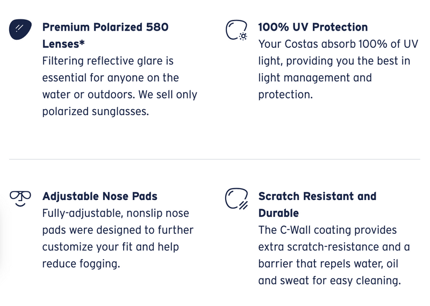Click the diagonal scratch marks on durable icon
This screenshot has height=306, width=430.
[243, 205]
